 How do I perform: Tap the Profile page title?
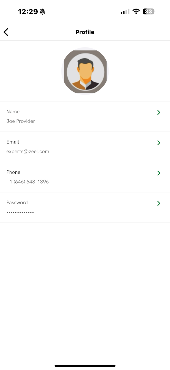click(85, 32)
